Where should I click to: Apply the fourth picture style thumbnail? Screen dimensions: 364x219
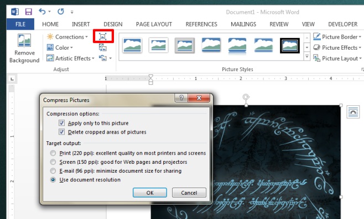click(x=211, y=45)
